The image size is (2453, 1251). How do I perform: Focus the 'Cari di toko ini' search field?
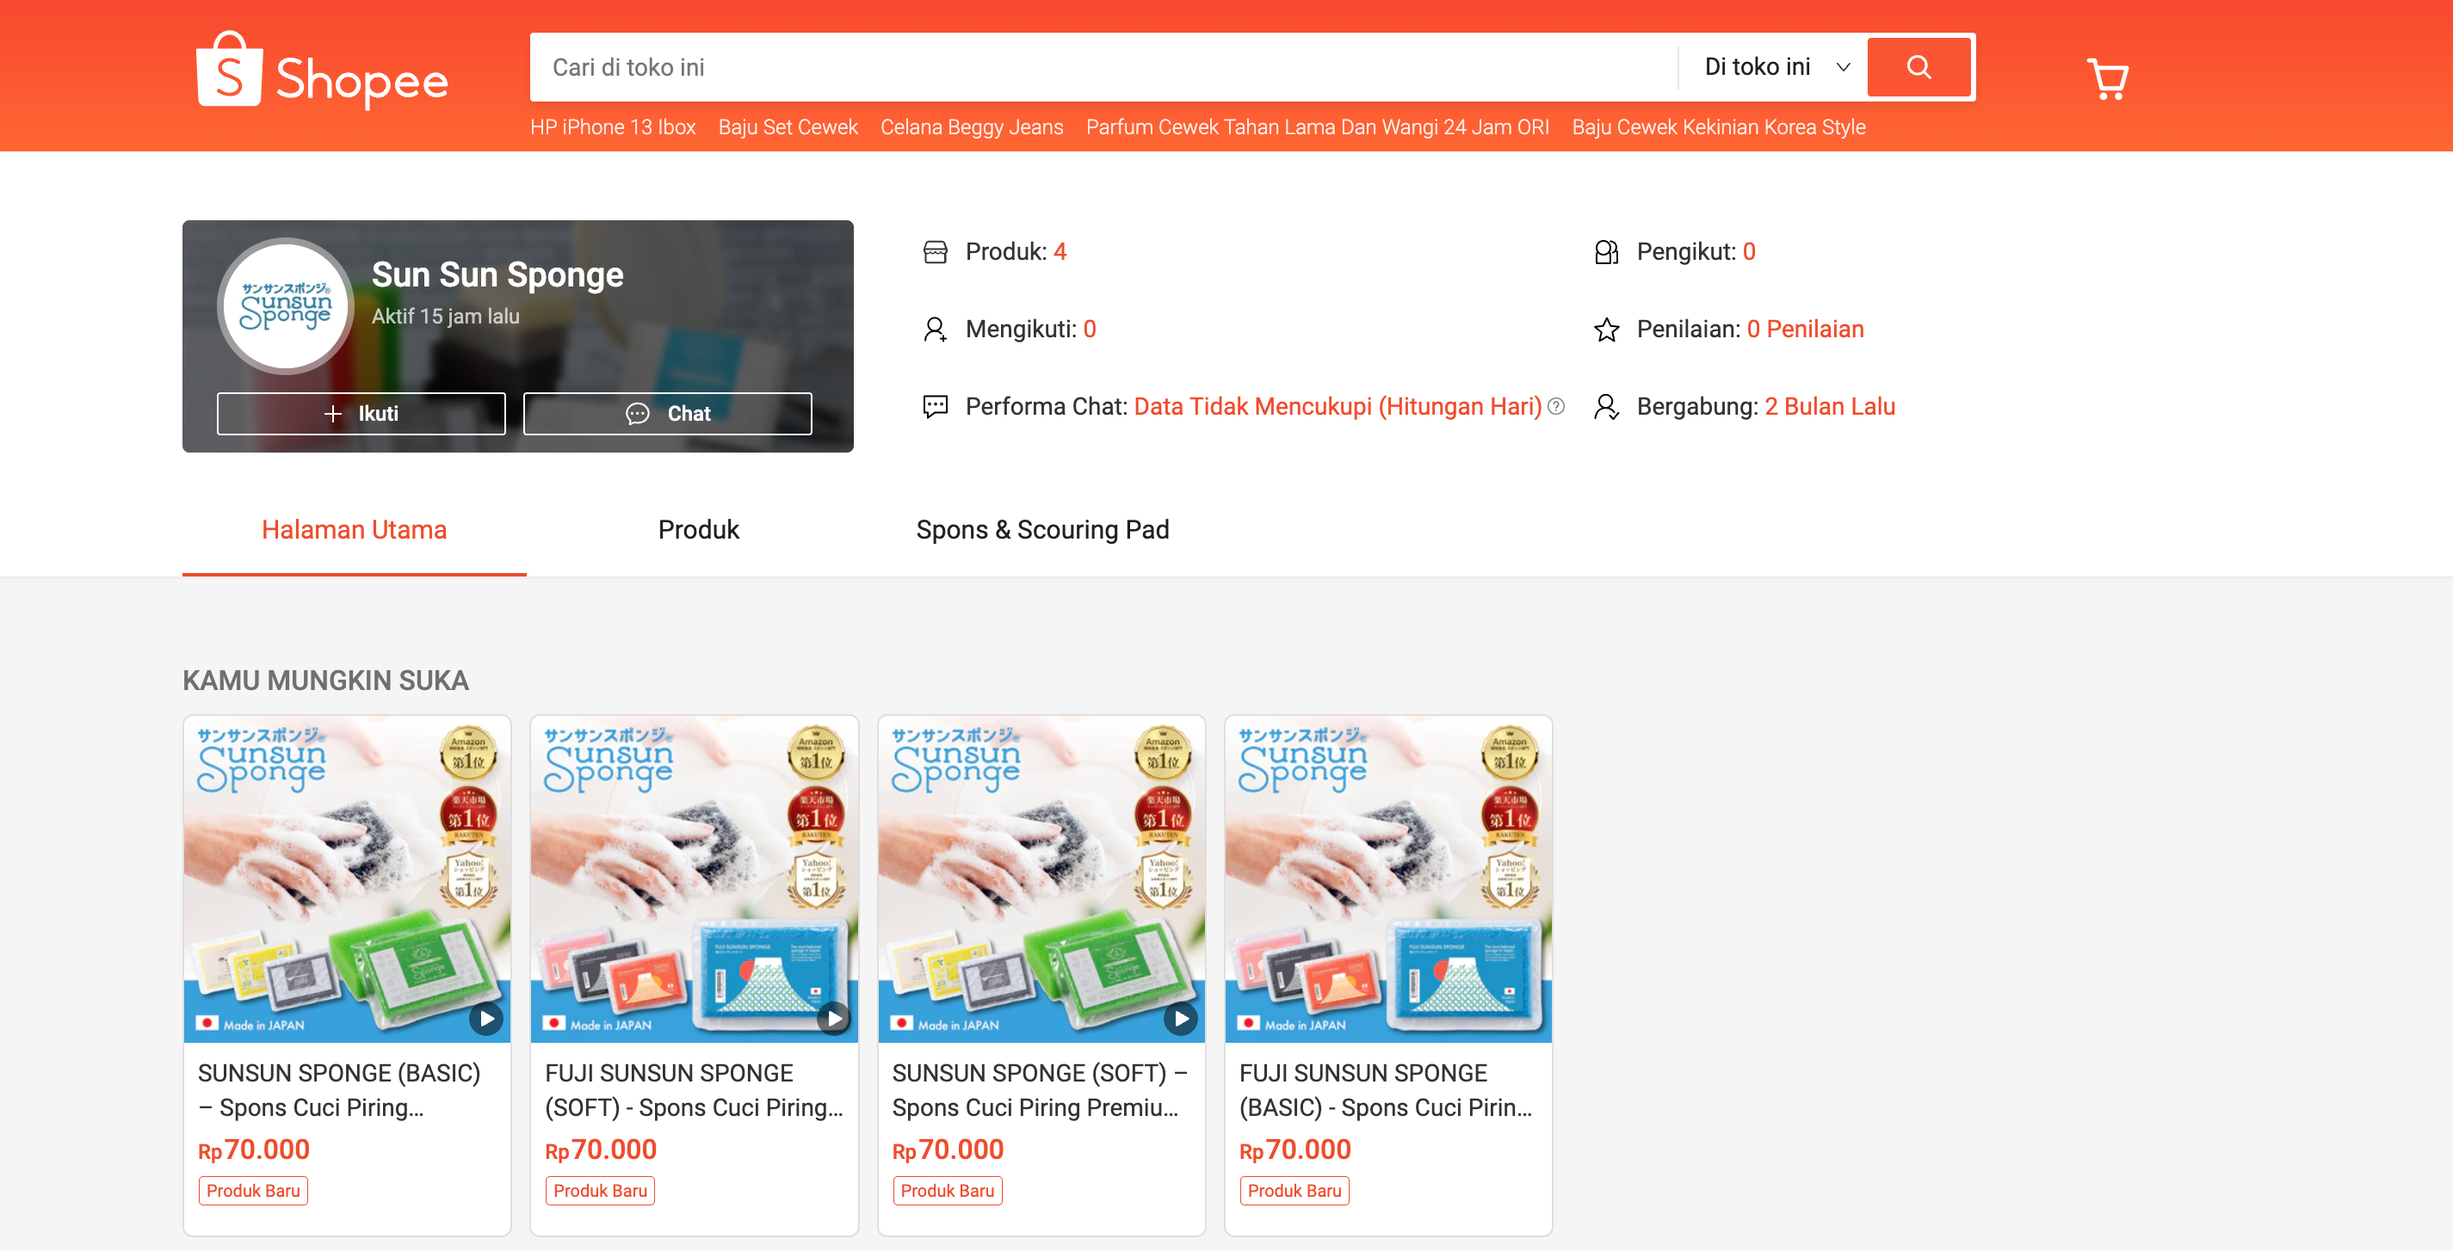[x=1095, y=66]
